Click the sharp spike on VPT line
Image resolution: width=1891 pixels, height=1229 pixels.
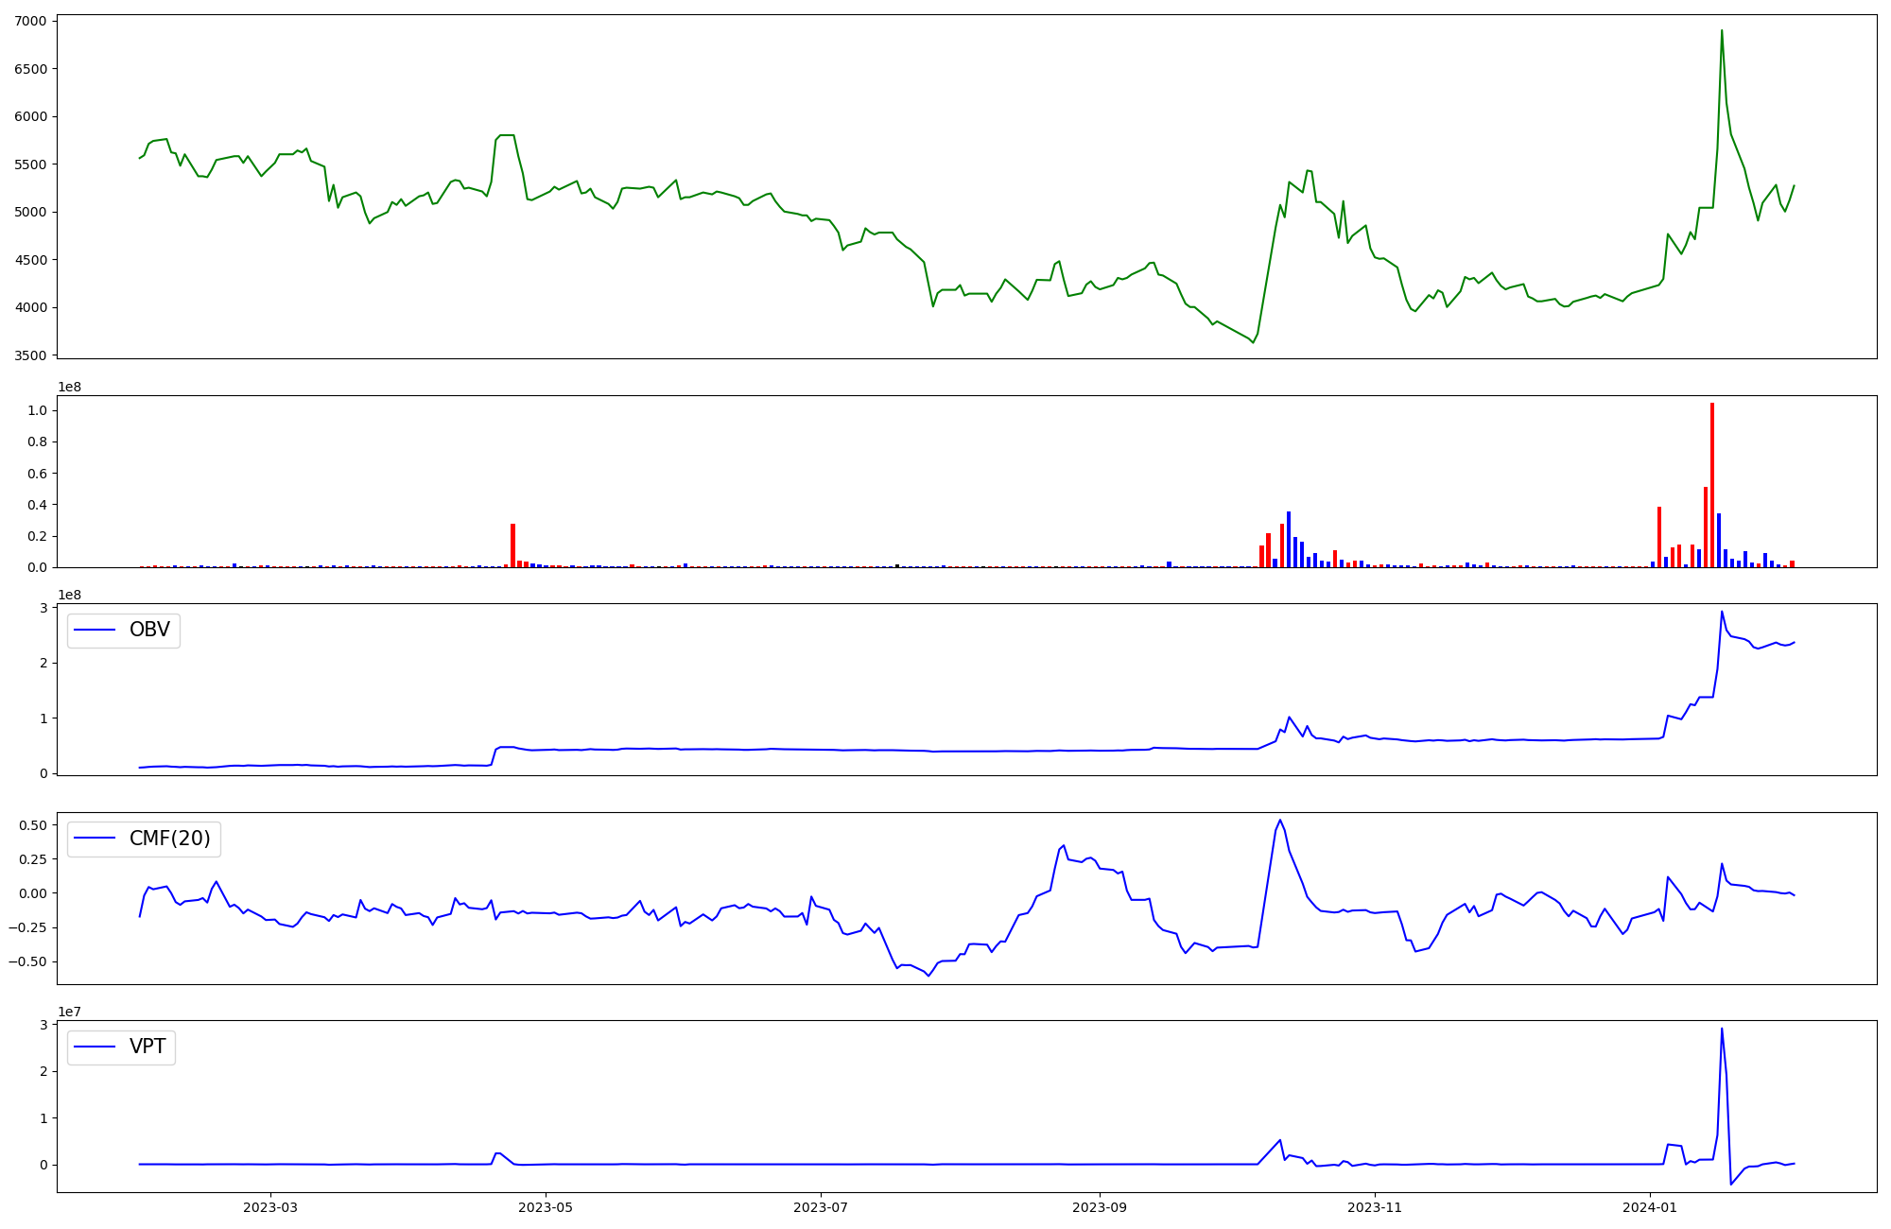1721,1030
